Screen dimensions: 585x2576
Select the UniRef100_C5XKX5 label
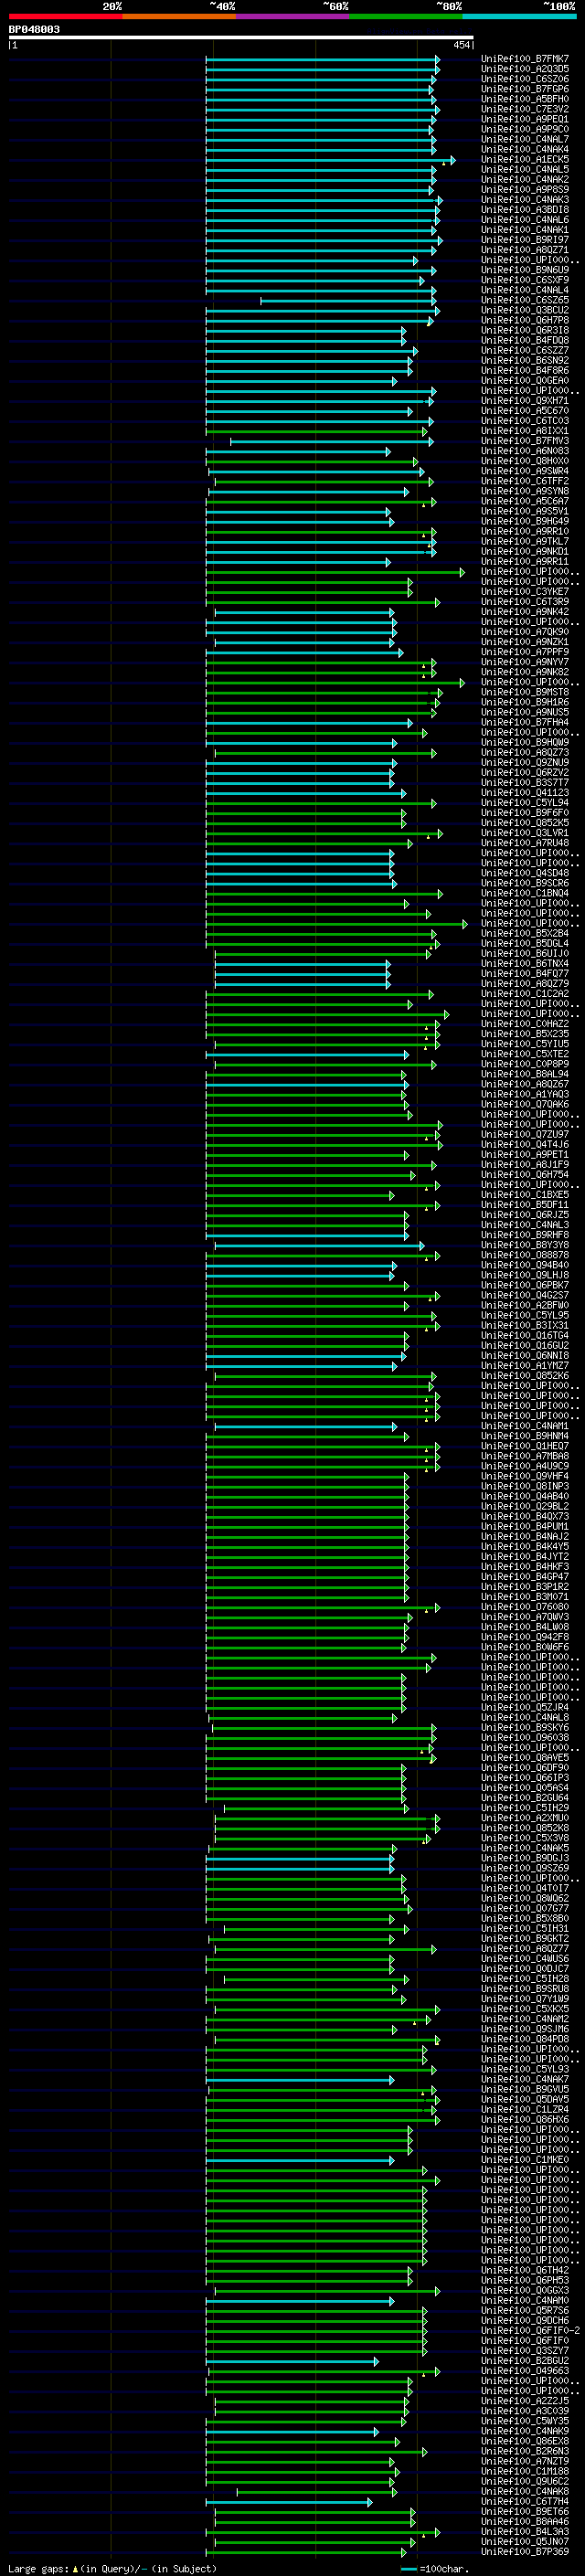click(x=525, y=2009)
